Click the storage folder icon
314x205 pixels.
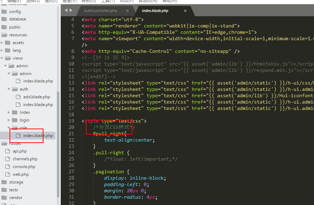click(4, 182)
